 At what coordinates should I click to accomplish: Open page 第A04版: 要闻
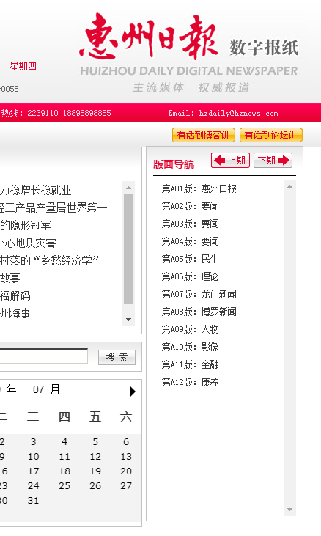pyautogui.click(x=191, y=241)
